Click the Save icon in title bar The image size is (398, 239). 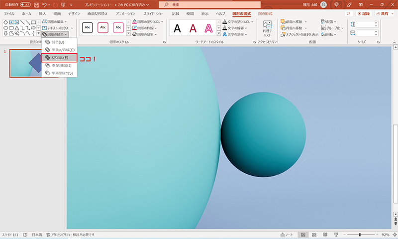(36, 4)
